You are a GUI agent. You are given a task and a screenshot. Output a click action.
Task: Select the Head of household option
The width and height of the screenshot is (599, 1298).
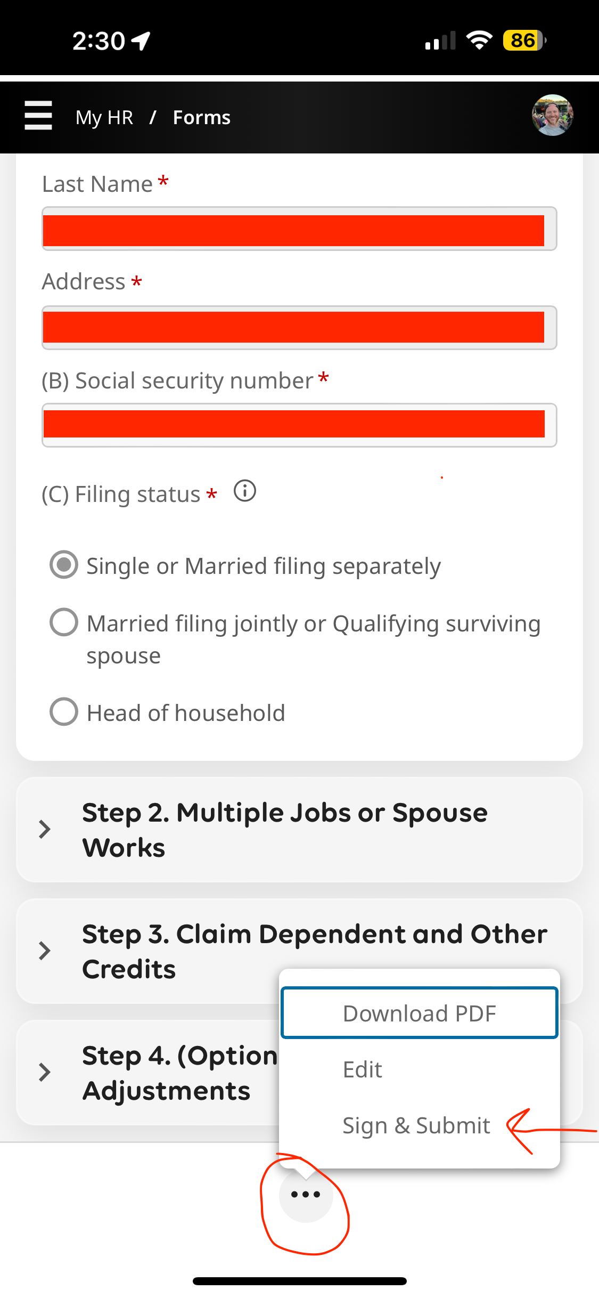tap(64, 712)
